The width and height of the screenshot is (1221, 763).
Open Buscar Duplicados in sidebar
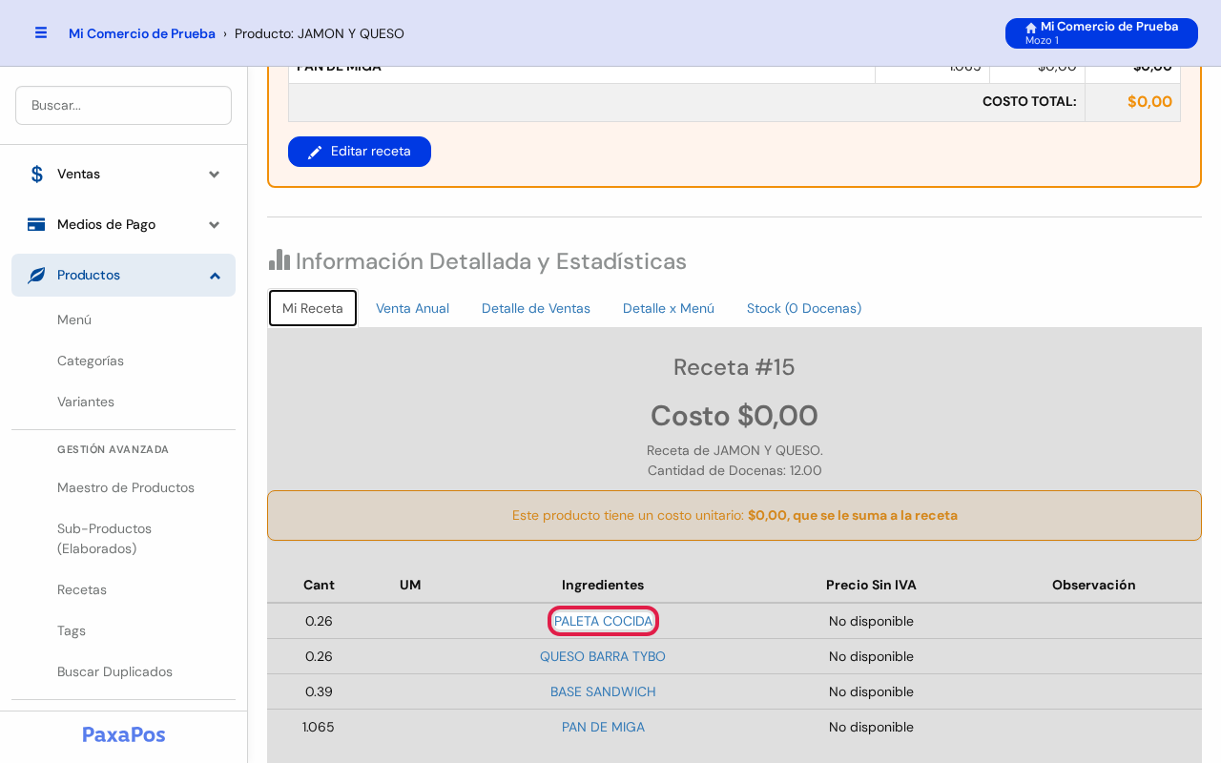114,671
